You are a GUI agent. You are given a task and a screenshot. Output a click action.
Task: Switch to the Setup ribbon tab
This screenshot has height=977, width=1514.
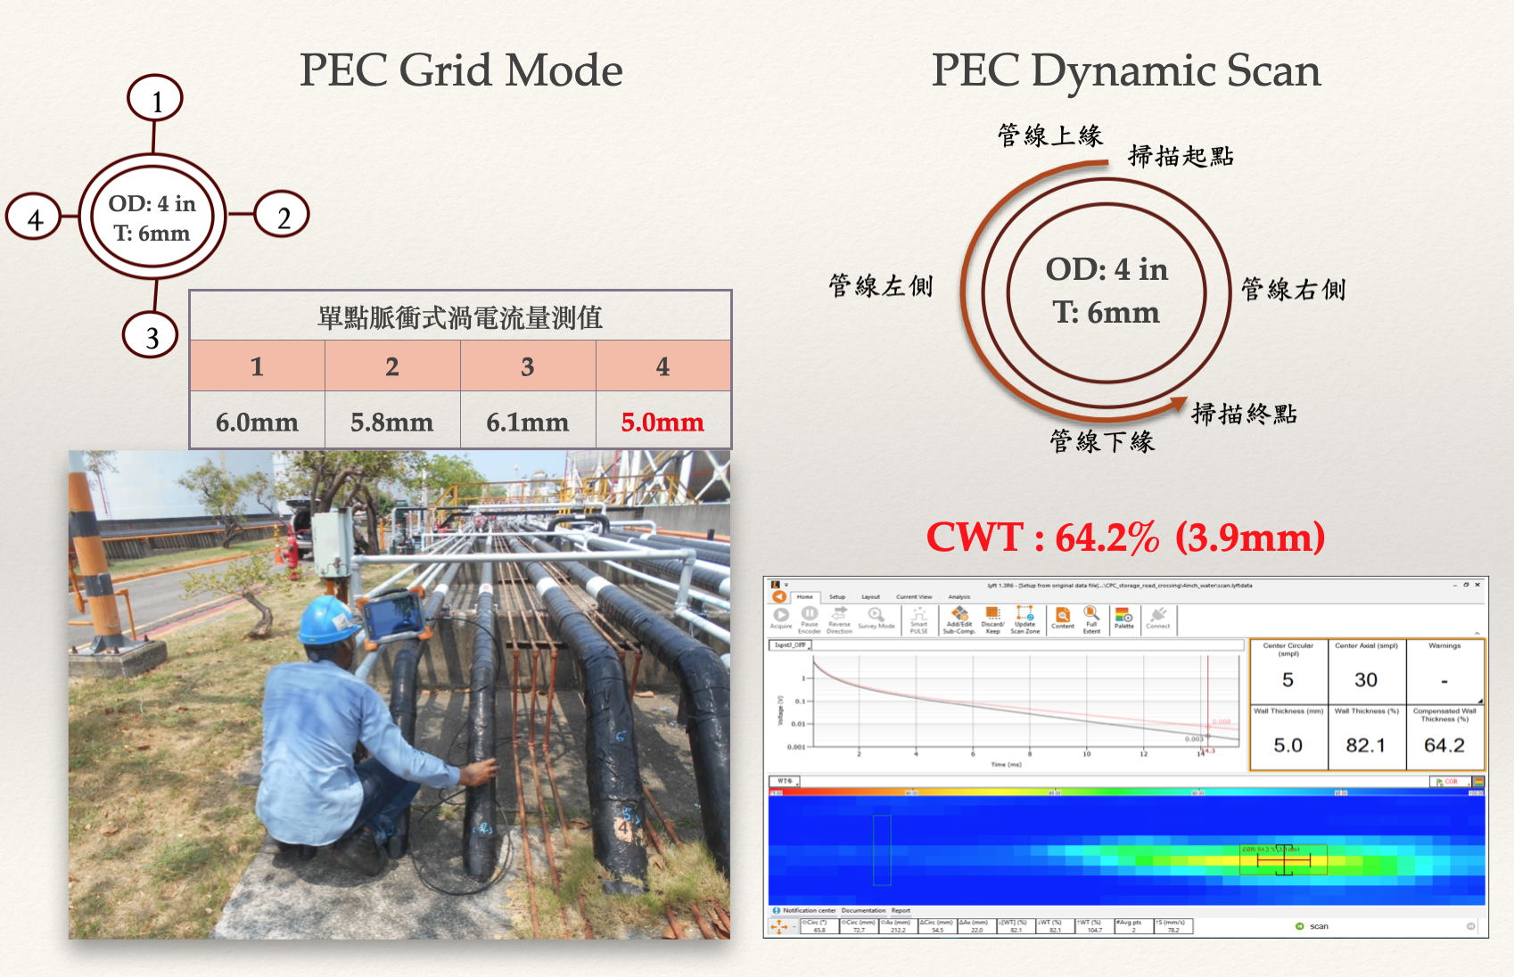[837, 597]
